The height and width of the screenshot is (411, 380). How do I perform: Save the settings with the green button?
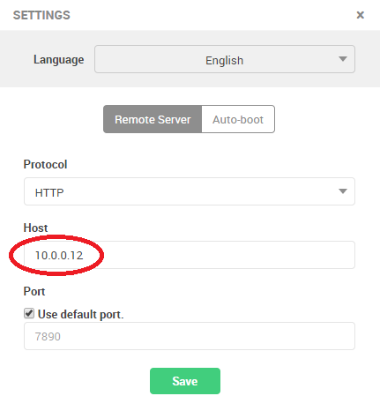click(185, 381)
